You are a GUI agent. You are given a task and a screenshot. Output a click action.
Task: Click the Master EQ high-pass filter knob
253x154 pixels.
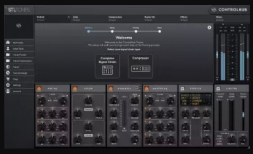[x=149, y=101]
